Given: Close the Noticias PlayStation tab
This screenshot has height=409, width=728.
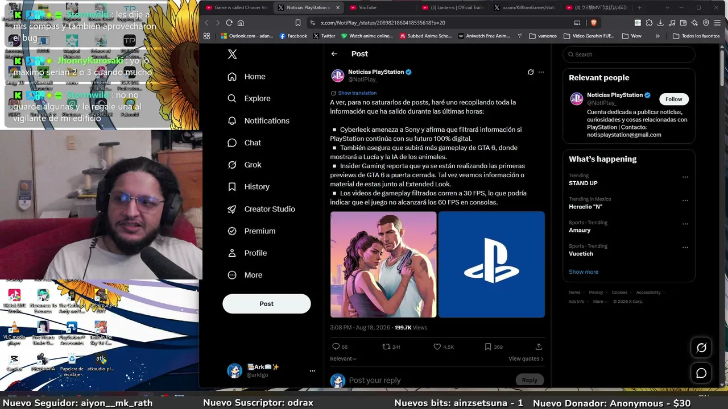Looking at the screenshot, I should point(337,7).
